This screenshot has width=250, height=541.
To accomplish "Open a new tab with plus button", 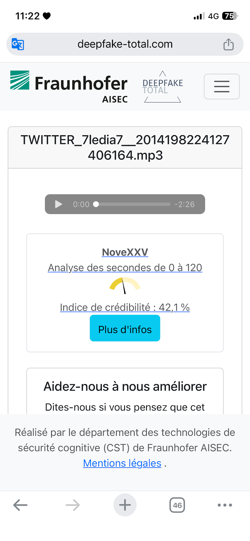I will (x=125, y=505).
